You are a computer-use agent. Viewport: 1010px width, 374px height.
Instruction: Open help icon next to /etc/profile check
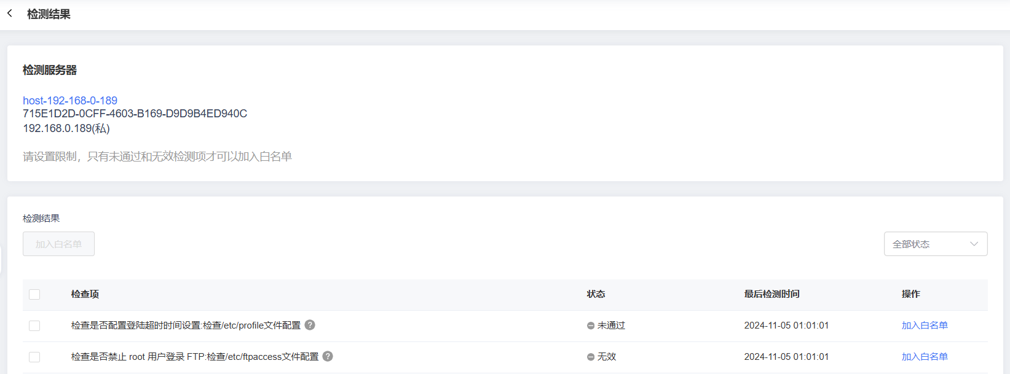pyautogui.click(x=310, y=325)
